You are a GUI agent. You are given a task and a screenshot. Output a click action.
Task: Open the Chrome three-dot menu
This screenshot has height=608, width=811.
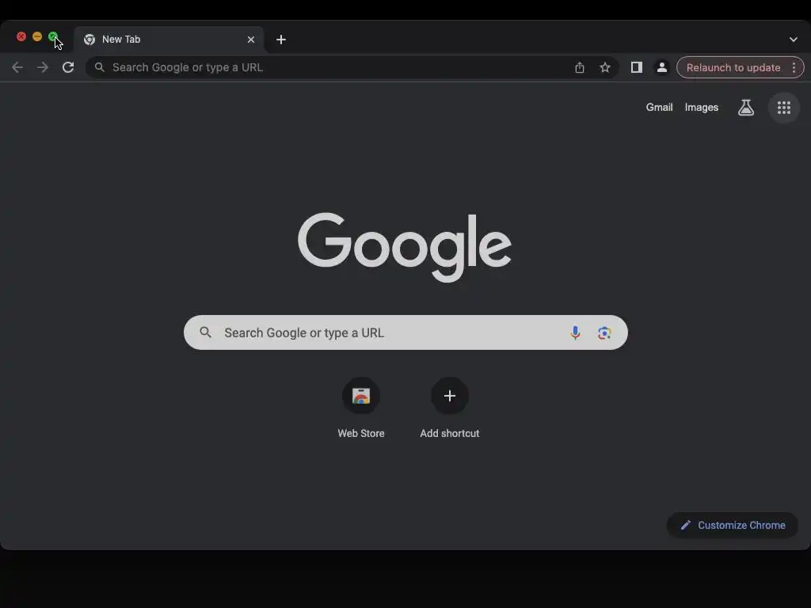[794, 67]
